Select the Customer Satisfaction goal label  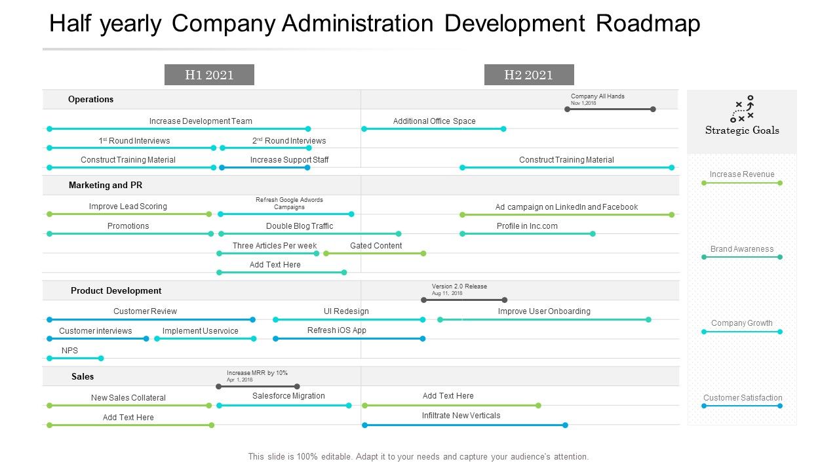[x=743, y=398]
